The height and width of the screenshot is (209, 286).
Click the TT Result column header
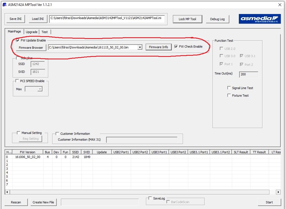(x=260, y=152)
